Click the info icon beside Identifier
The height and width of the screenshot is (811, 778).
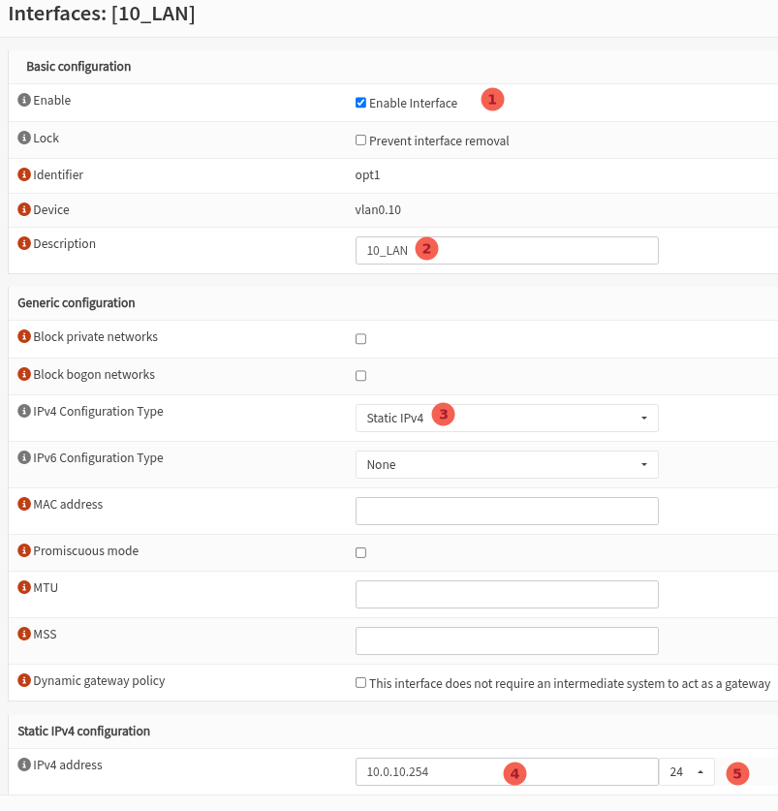tap(23, 174)
